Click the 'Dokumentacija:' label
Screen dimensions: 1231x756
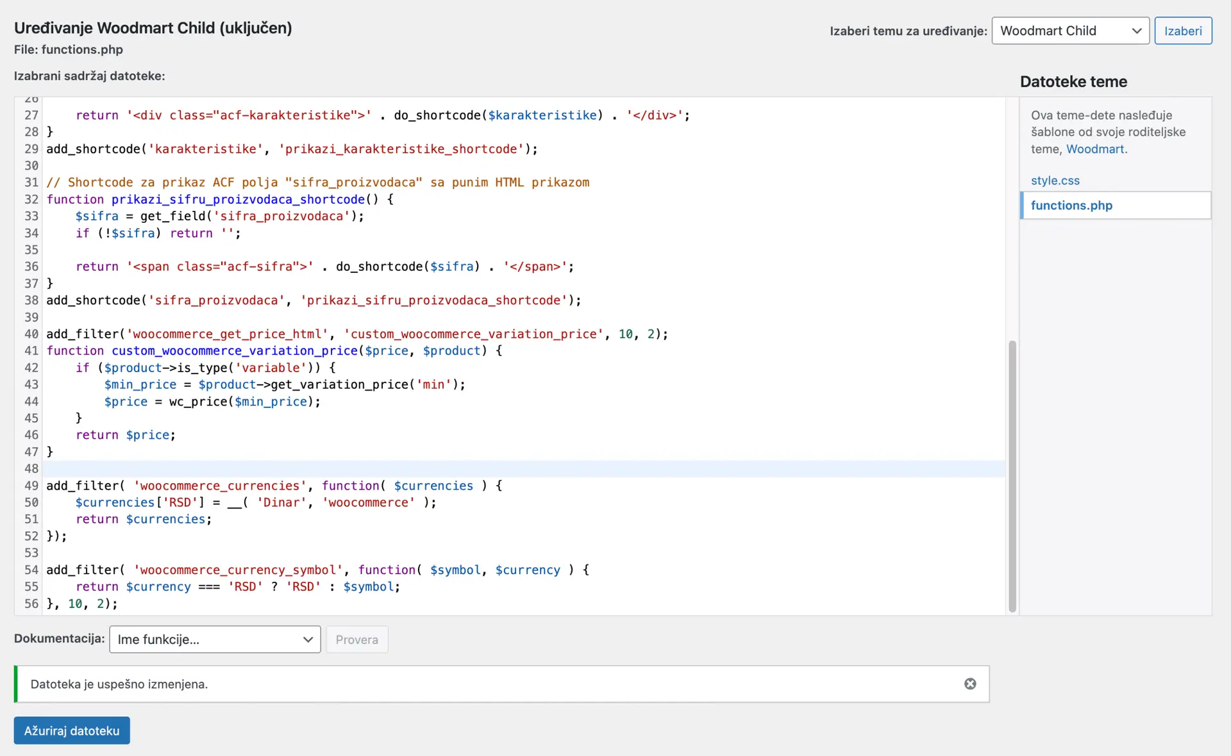pyautogui.click(x=59, y=638)
